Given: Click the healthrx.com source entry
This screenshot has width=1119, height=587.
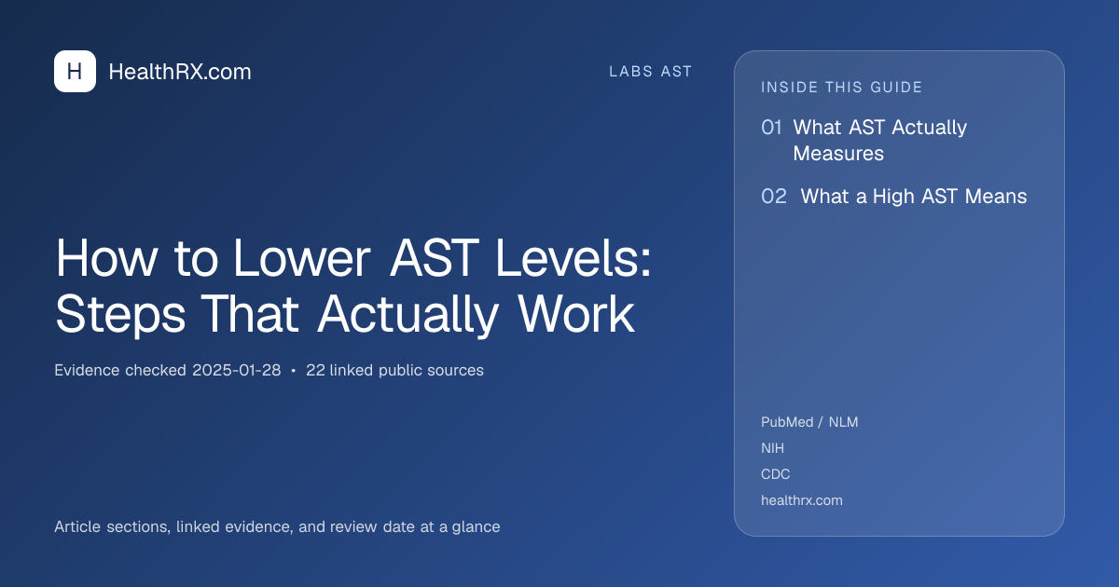Looking at the screenshot, I should 802,500.
